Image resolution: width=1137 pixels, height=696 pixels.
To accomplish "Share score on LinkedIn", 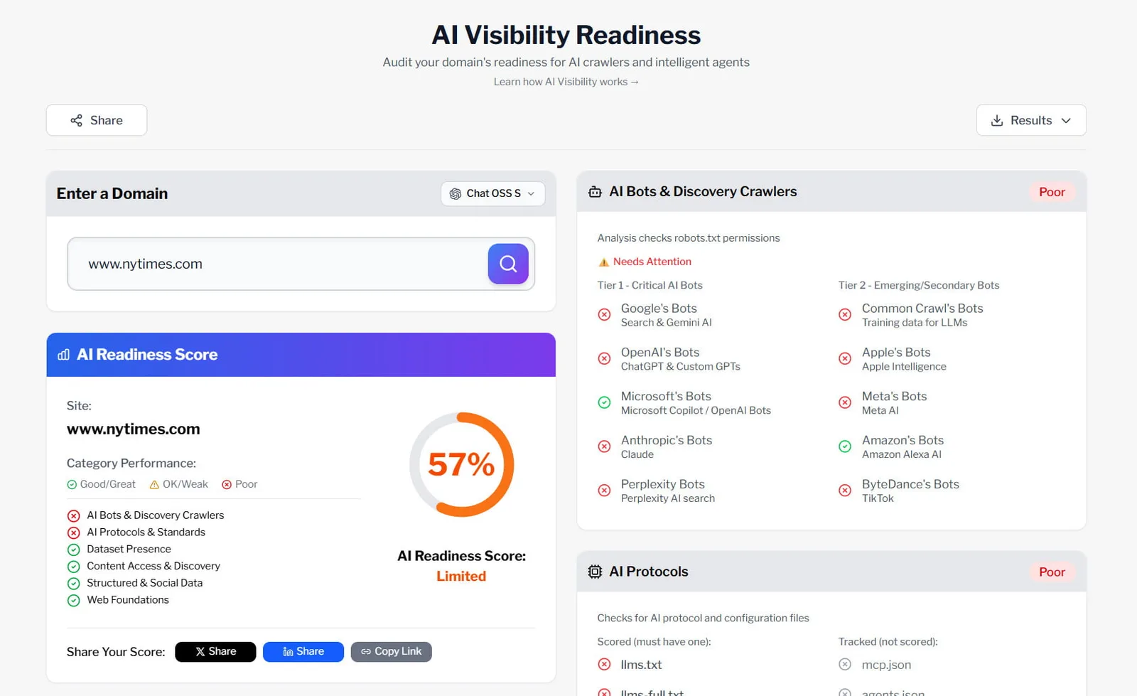I will 303,651.
